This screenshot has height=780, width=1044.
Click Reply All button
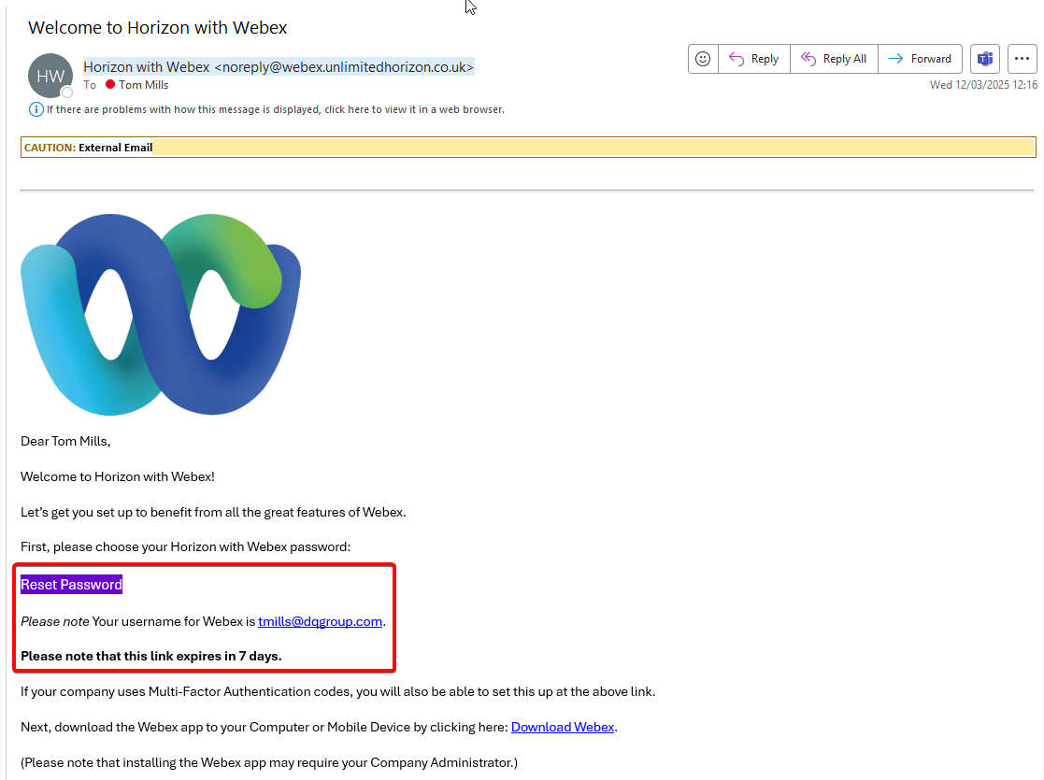coord(834,59)
